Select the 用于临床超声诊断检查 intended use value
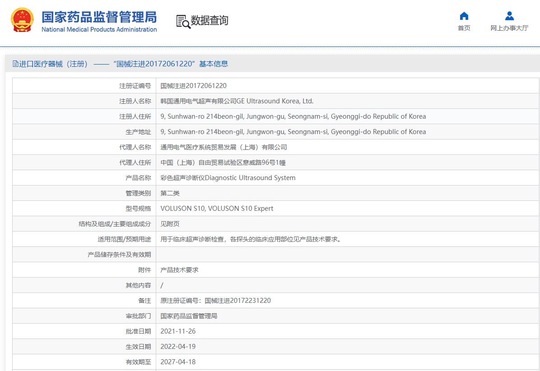The height and width of the screenshot is (371, 540). point(251,239)
